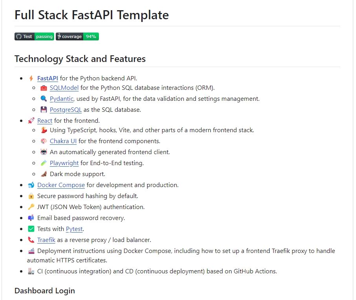Open the Traefik link

point(46,240)
